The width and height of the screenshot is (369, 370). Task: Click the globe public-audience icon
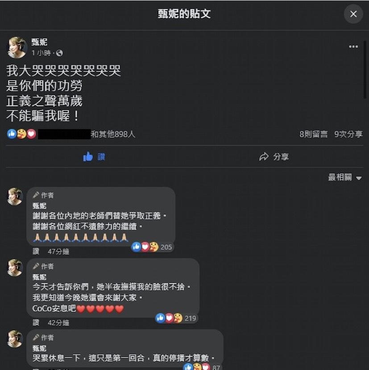59,53
